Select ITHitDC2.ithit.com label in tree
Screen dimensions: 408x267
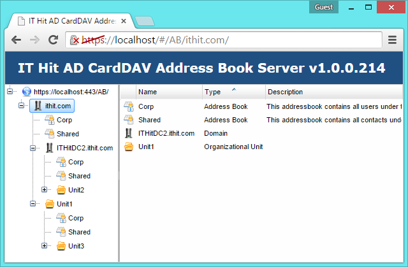85,148
